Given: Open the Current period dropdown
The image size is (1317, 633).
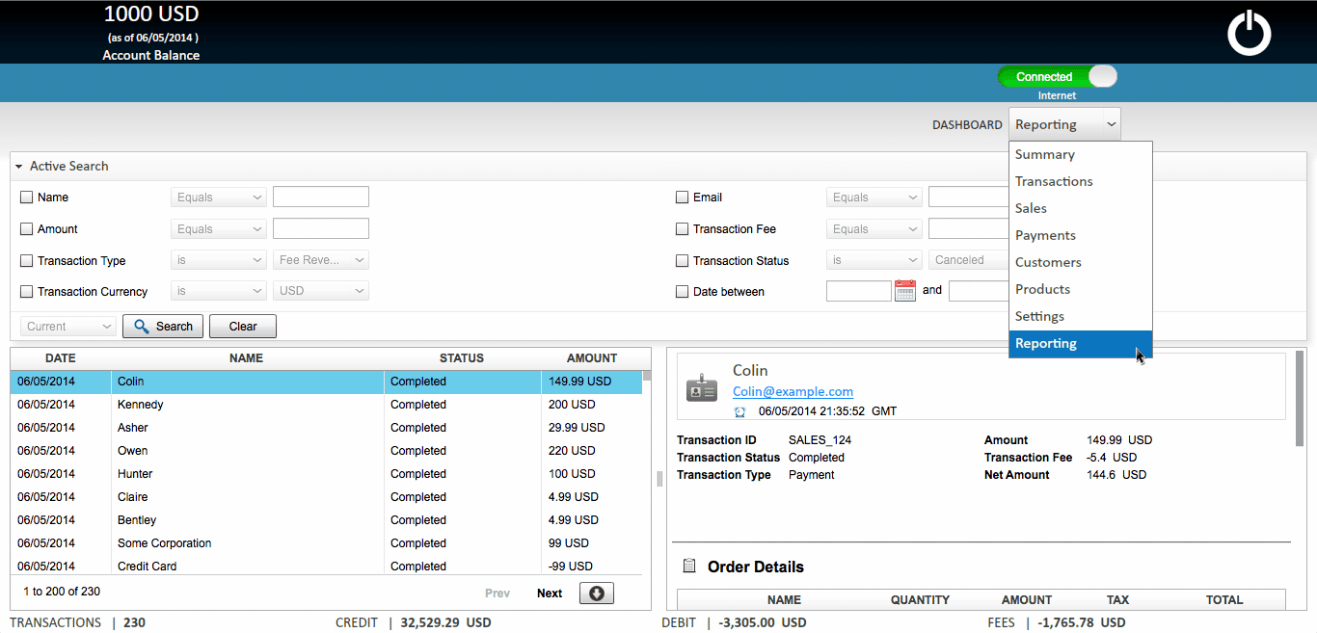Looking at the screenshot, I should pyautogui.click(x=68, y=327).
